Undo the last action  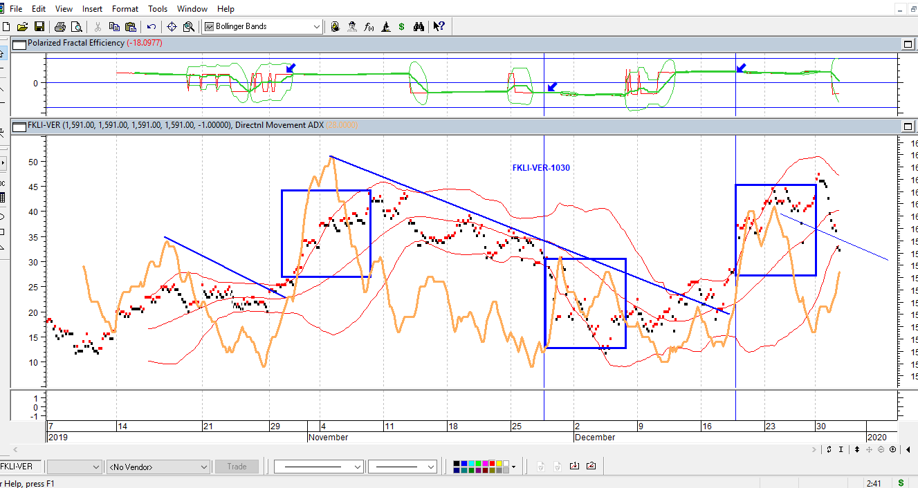point(151,26)
